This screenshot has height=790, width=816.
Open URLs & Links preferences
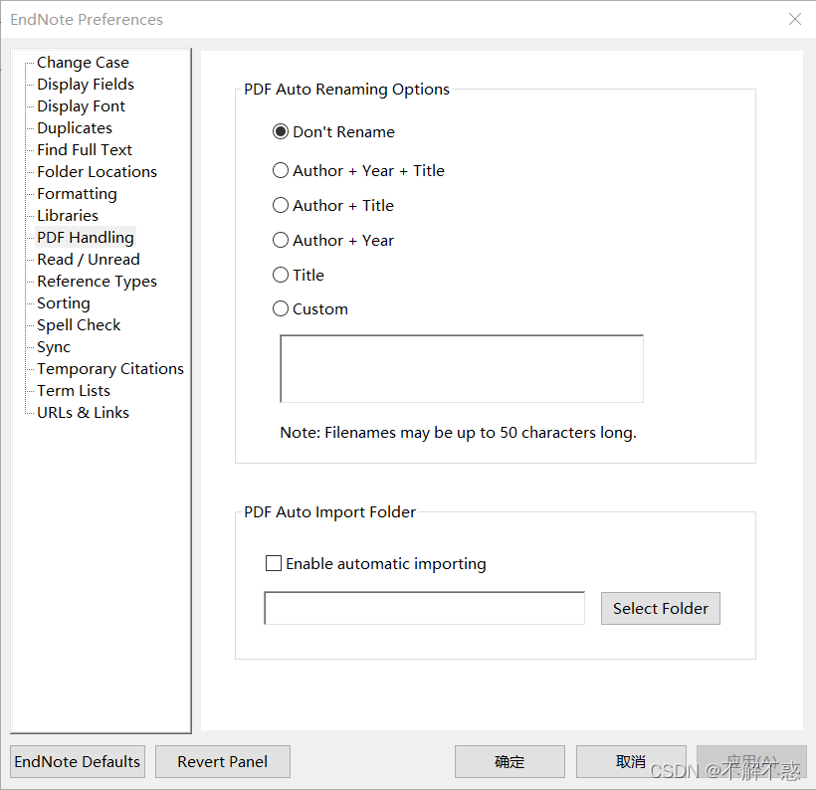[x=83, y=412]
